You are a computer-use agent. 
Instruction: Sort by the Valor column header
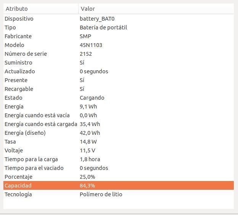coord(156,9)
